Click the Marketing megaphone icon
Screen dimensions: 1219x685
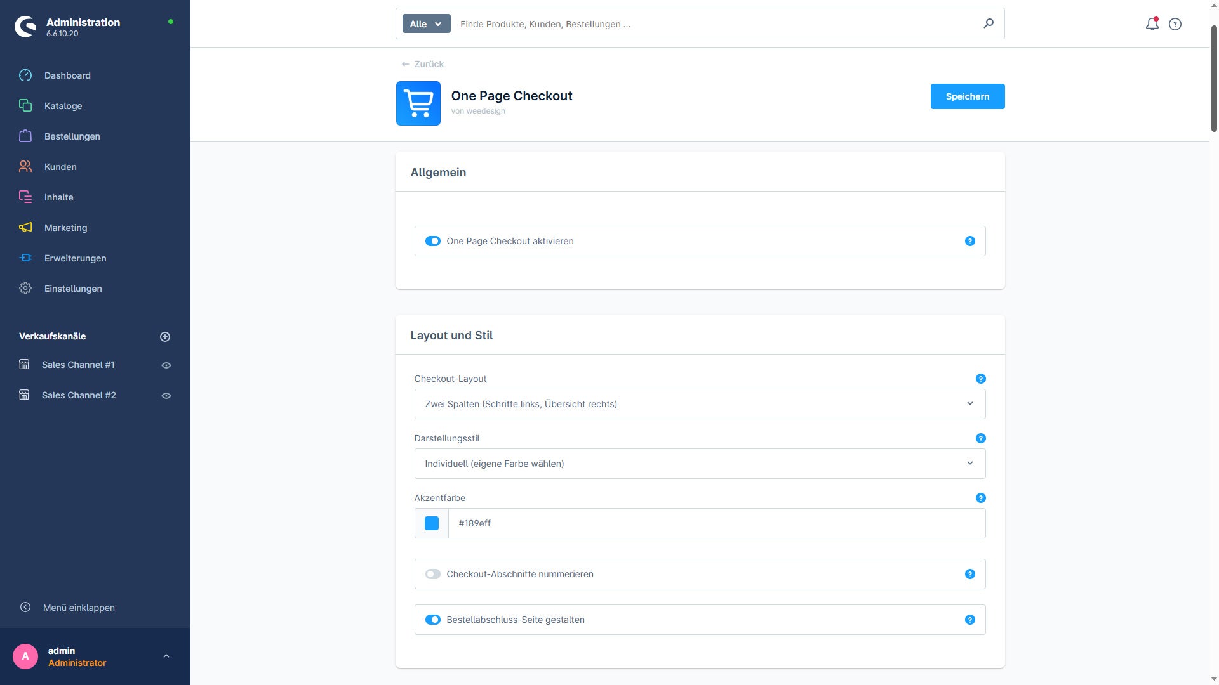(x=25, y=228)
